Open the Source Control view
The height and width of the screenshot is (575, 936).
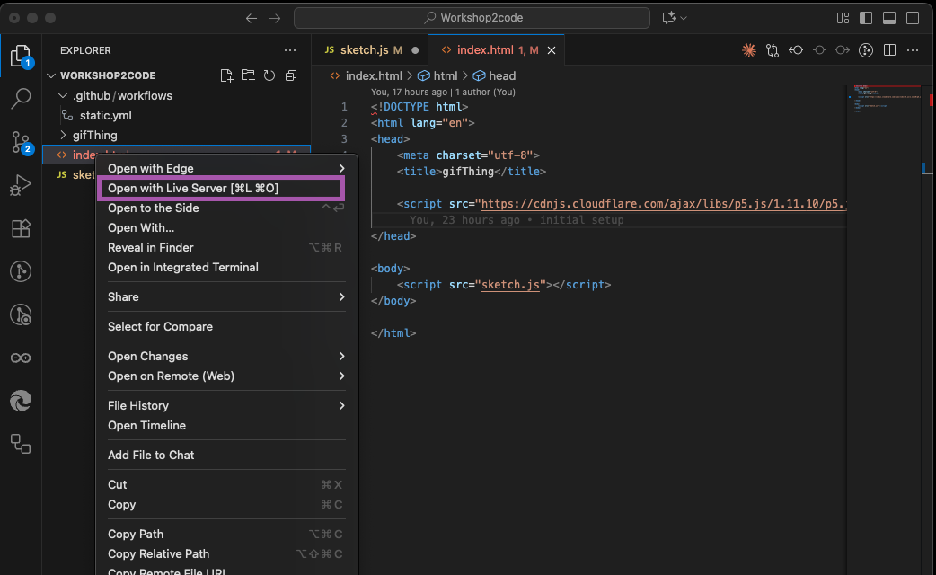click(x=21, y=142)
